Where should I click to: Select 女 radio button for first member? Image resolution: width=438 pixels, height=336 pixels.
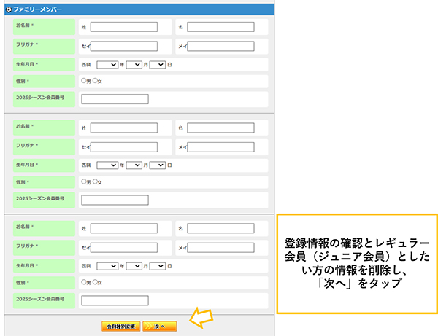pyautogui.click(x=95, y=80)
